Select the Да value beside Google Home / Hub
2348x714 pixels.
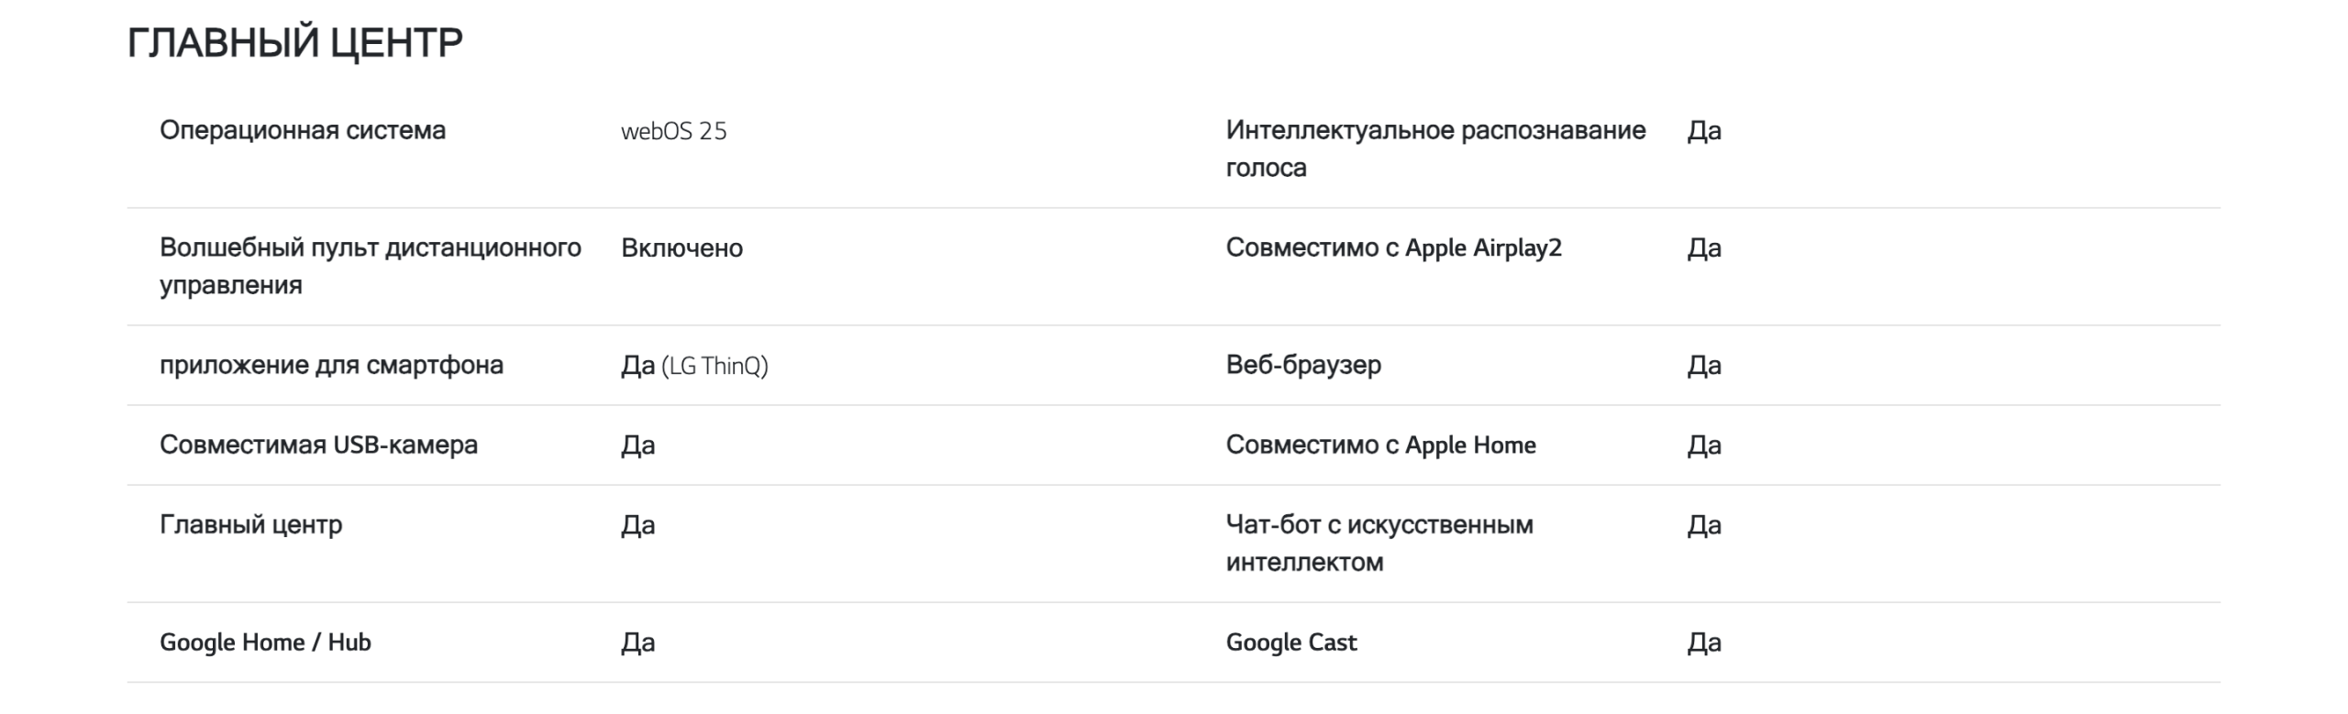click(x=637, y=643)
